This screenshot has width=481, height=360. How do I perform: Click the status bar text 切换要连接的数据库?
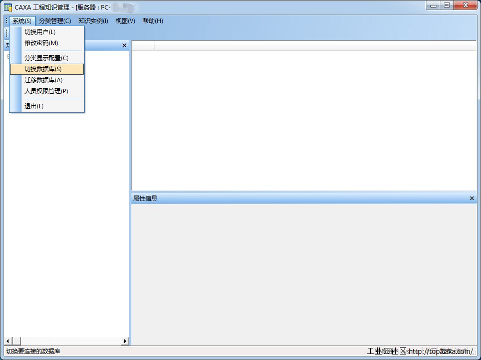[x=33, y=351]
